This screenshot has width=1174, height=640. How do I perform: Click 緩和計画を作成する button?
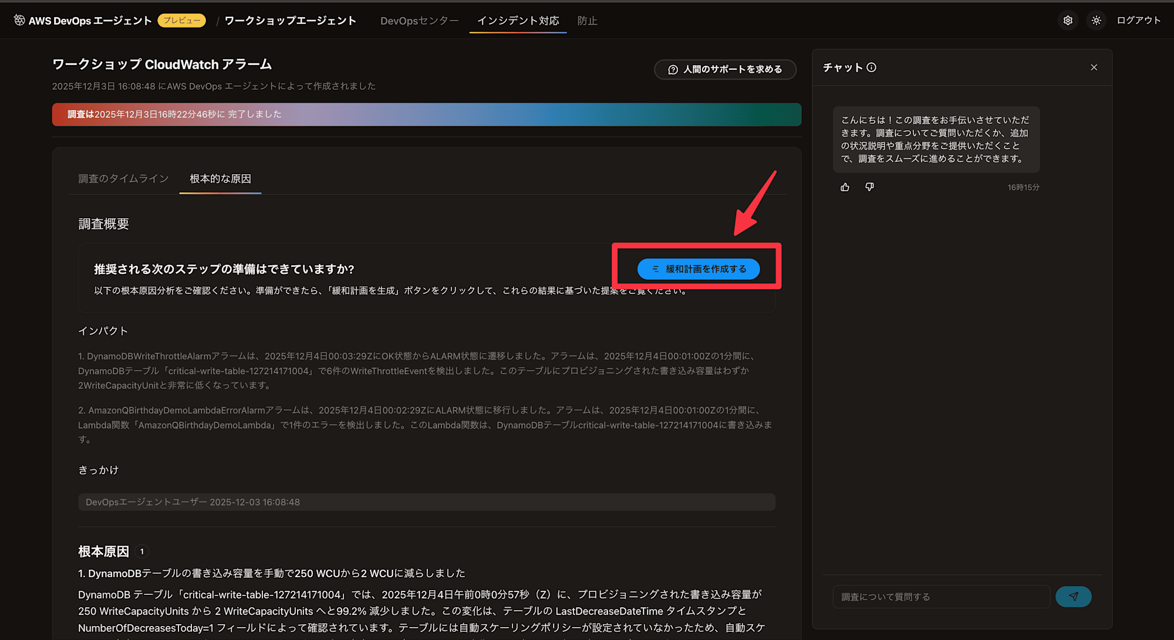click(699, 269)
